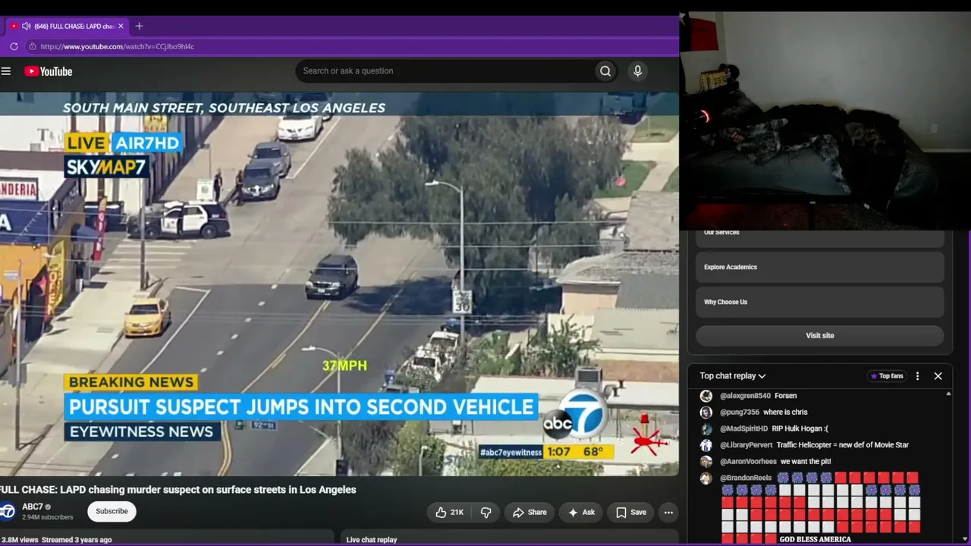Open @alexgren8540 profile avatar in chat

click(706, 396)
